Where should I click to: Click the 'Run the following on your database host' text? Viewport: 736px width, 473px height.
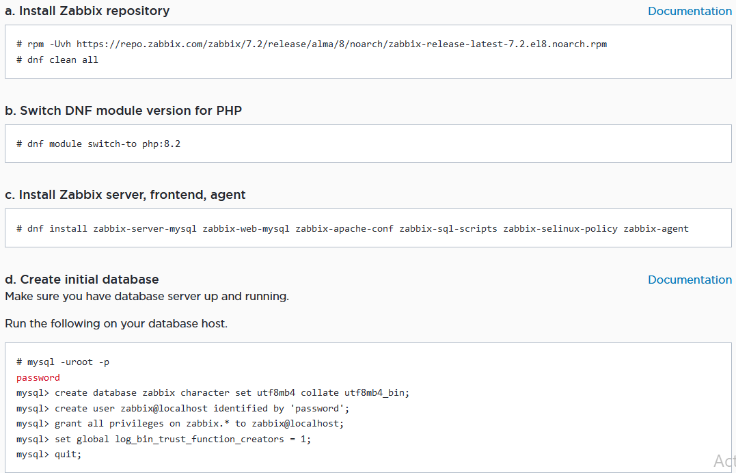coord(116,323)
